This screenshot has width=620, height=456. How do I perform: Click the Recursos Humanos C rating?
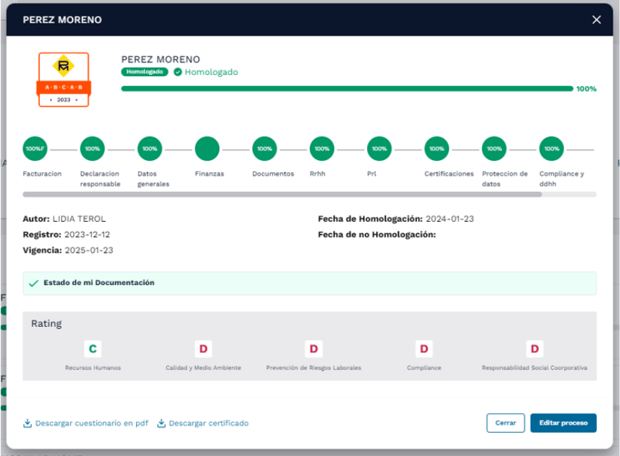click(93, 349)
